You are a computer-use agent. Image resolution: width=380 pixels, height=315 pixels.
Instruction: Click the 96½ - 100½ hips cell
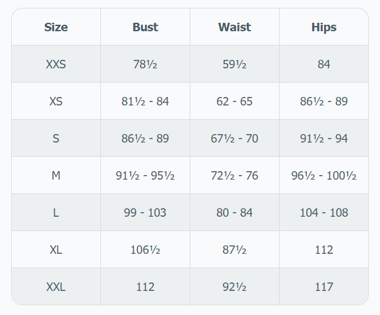(324, 176)
